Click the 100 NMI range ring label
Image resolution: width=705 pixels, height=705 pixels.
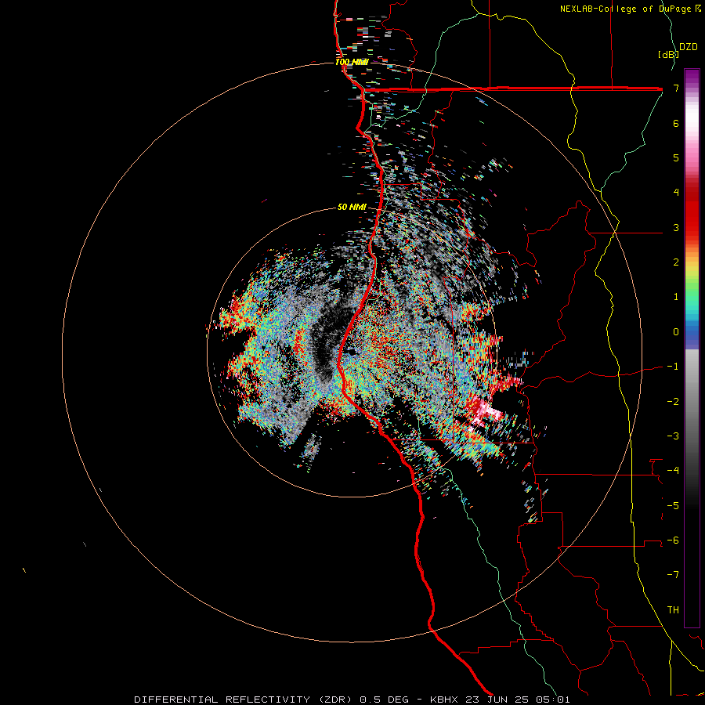352,62
